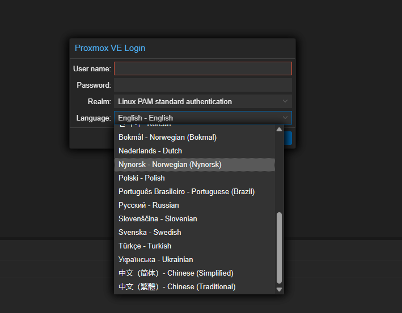402x313 pixels.
Task: Pick Chinese (Simplified) option
Action: click(x=194, y=273)
